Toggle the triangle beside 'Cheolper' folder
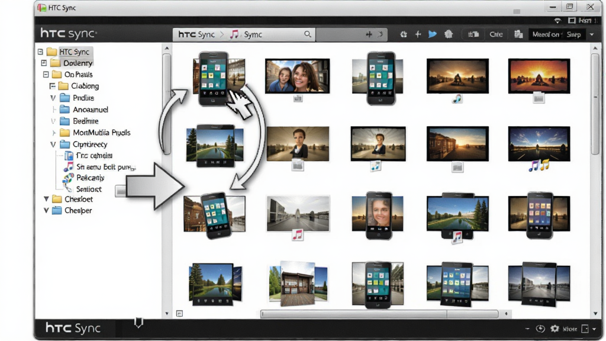The width and height of the screenshot is (606, 341). pos(46,211)
